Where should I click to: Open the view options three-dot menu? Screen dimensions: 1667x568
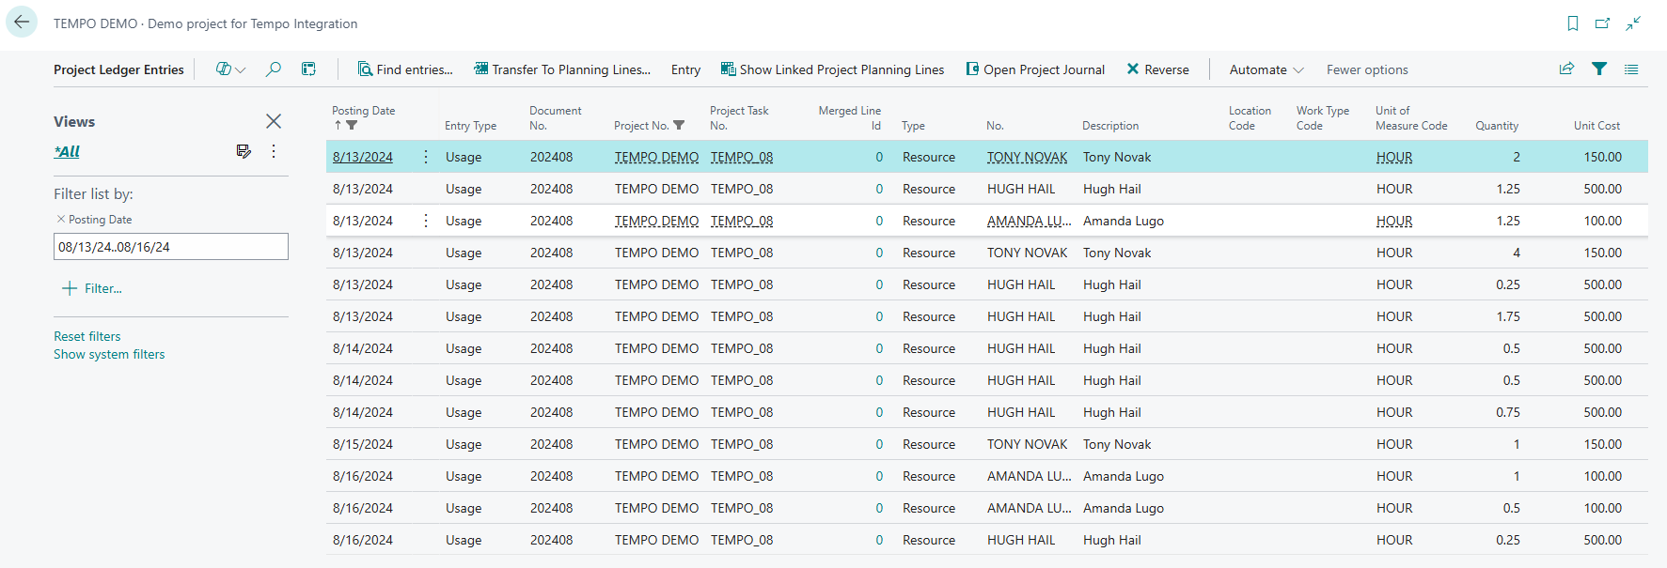[274, 151]
